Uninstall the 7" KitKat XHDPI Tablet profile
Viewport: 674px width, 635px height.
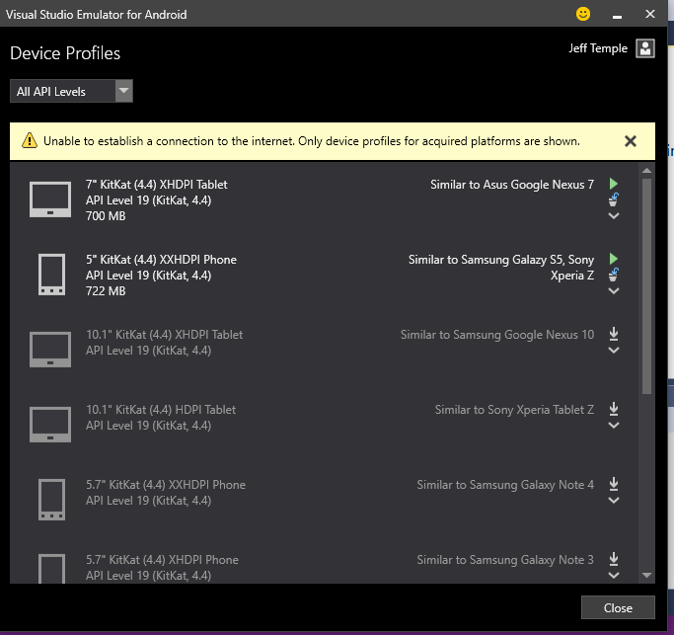click(614, 199)
